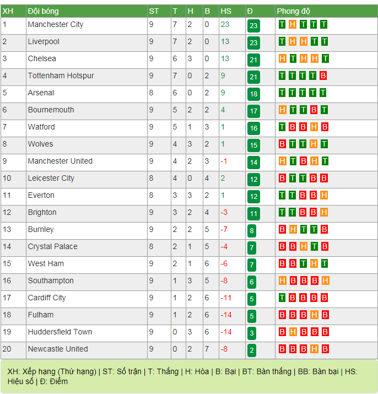Click Newcastle United's 2 points badge
The height and width of the screenshot is (394, 378).
(252, 350)
